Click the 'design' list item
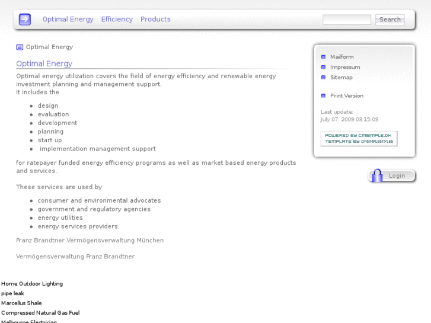This screenshot has height=323, width=431. (48, 106)
